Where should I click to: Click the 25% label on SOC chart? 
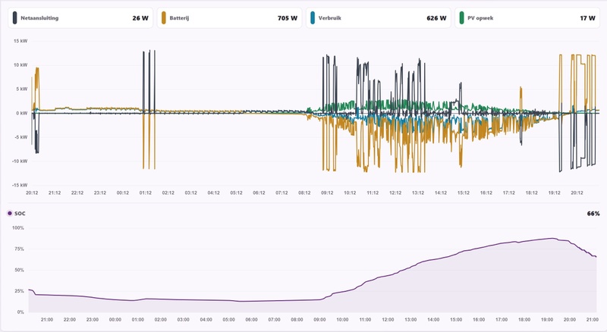[20, 291]
